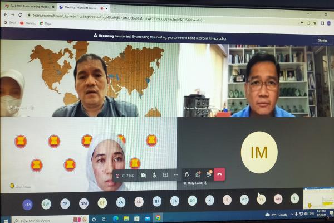Image resolution: width=334 pixels, height=223 pixels.
Task: Open the Maps bookmark
Action: pyautogui.click(x=46, y=23)
